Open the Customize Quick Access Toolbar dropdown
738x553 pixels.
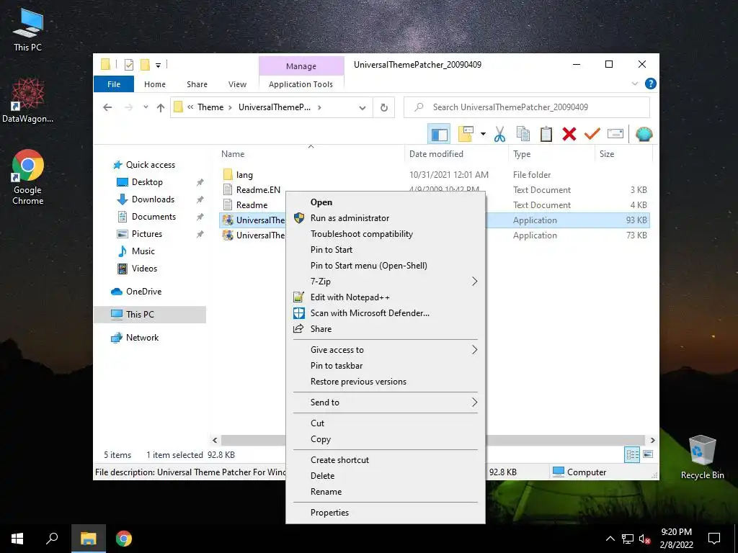(158, 65)
